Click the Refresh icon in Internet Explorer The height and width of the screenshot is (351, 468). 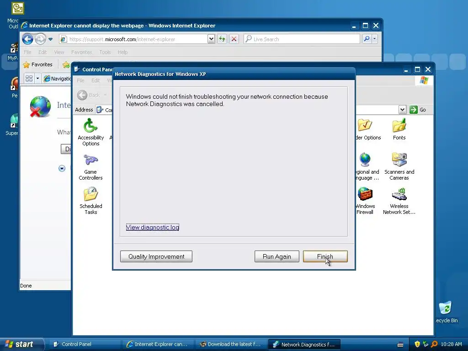click(222, 39)
